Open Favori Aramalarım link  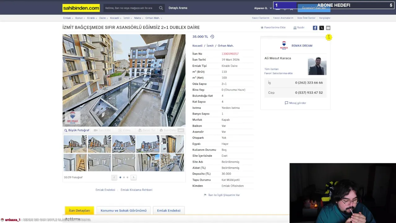click(x=283, y=18)
